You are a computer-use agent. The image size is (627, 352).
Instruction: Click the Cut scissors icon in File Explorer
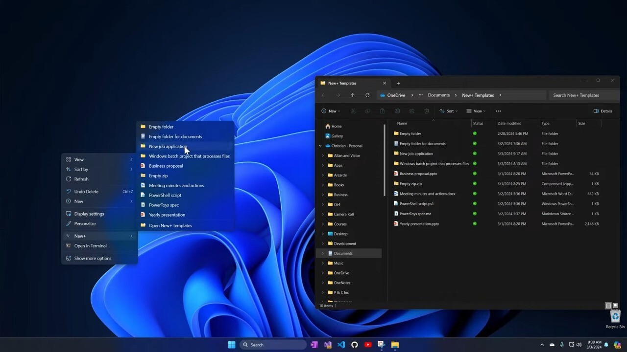point(353,111)
